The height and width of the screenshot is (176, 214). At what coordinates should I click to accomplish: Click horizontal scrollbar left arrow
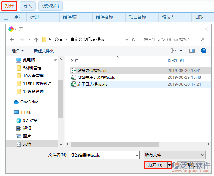[68, 144]
